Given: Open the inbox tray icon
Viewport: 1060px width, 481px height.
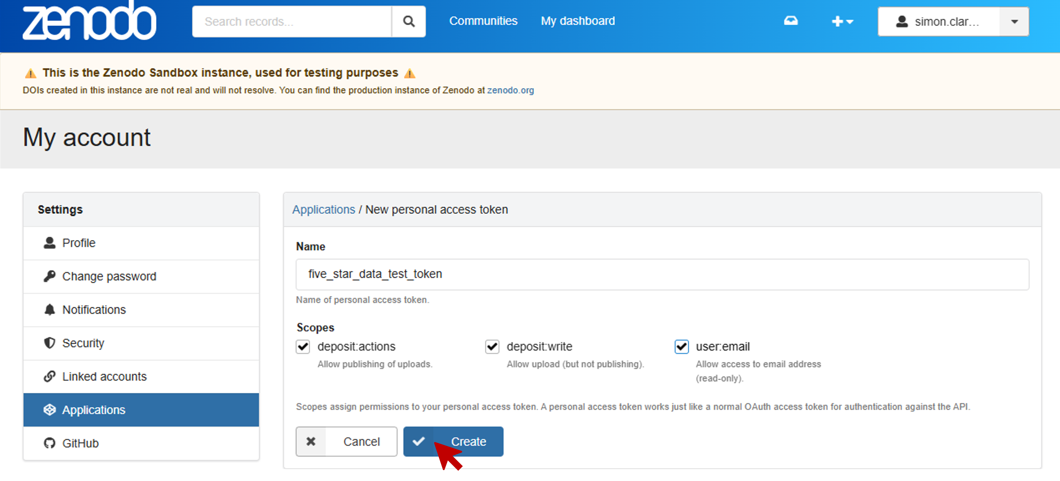Looking at the screenshot, I should click(790, 21).
